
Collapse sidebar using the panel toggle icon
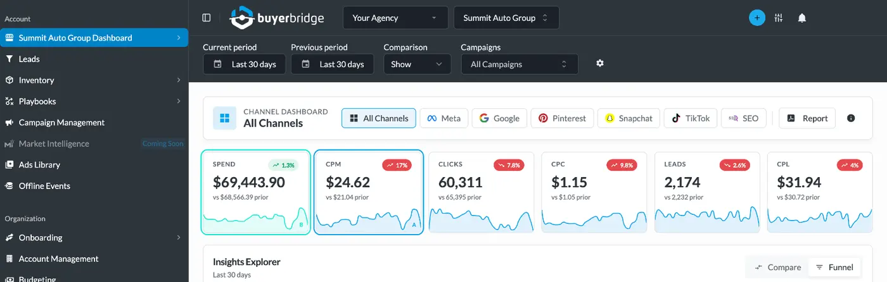[x=207, y=18]
